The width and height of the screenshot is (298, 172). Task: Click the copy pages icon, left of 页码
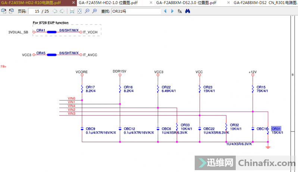click(11, 11)
